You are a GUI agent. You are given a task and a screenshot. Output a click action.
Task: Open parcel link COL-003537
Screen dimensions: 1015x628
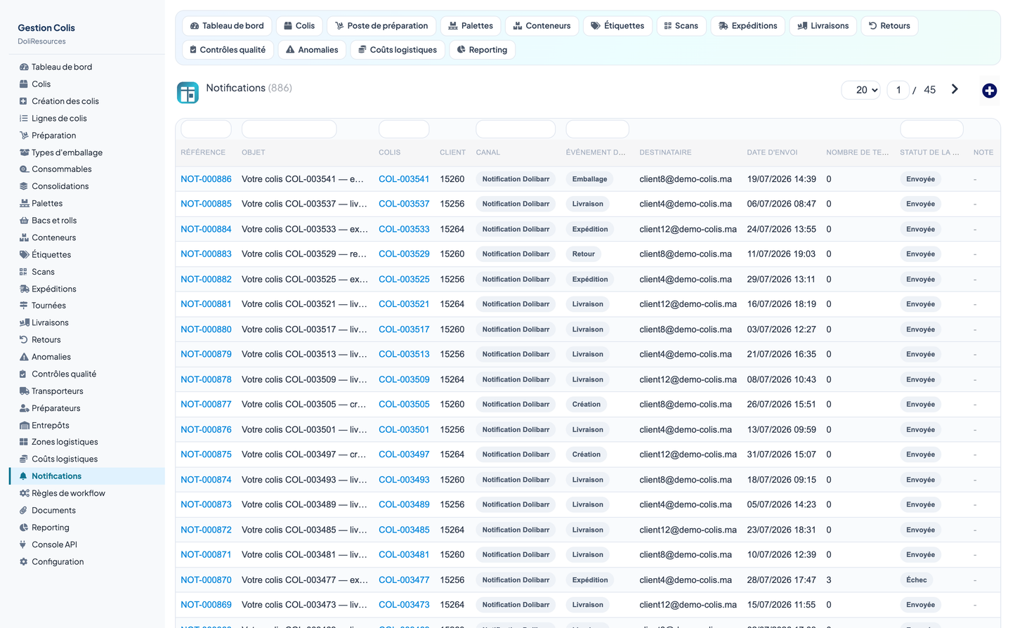pyautogui.click(x=404, y=204)
